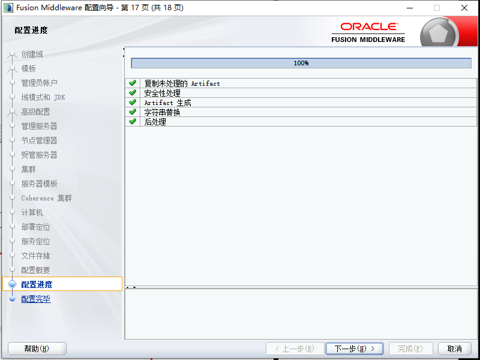The width and height of the screenshot is (480, 360).
Task: Click the 字符串替换 row text
Action: [x=162, y=112]
